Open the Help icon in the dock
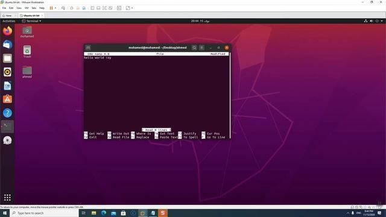The height and width of the screenshot is (217, 386). [x=7, y=113]
